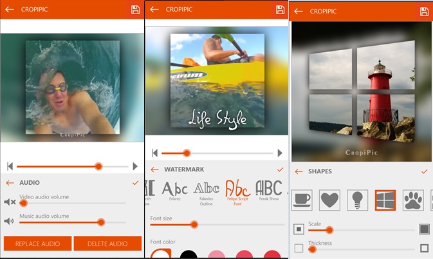Choose the Freak Show font

click(268, 191)
